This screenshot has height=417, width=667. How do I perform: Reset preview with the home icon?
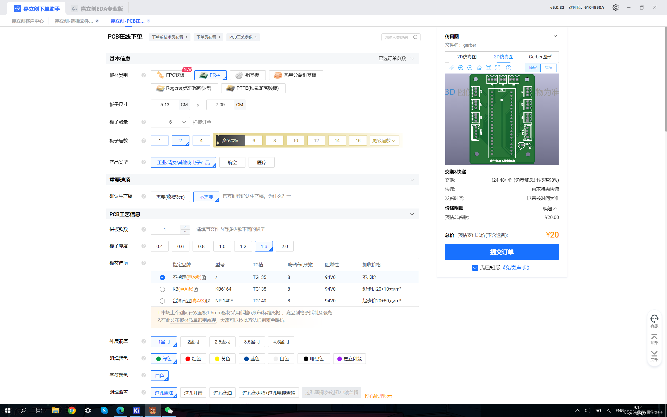click(x=479, y=68)
